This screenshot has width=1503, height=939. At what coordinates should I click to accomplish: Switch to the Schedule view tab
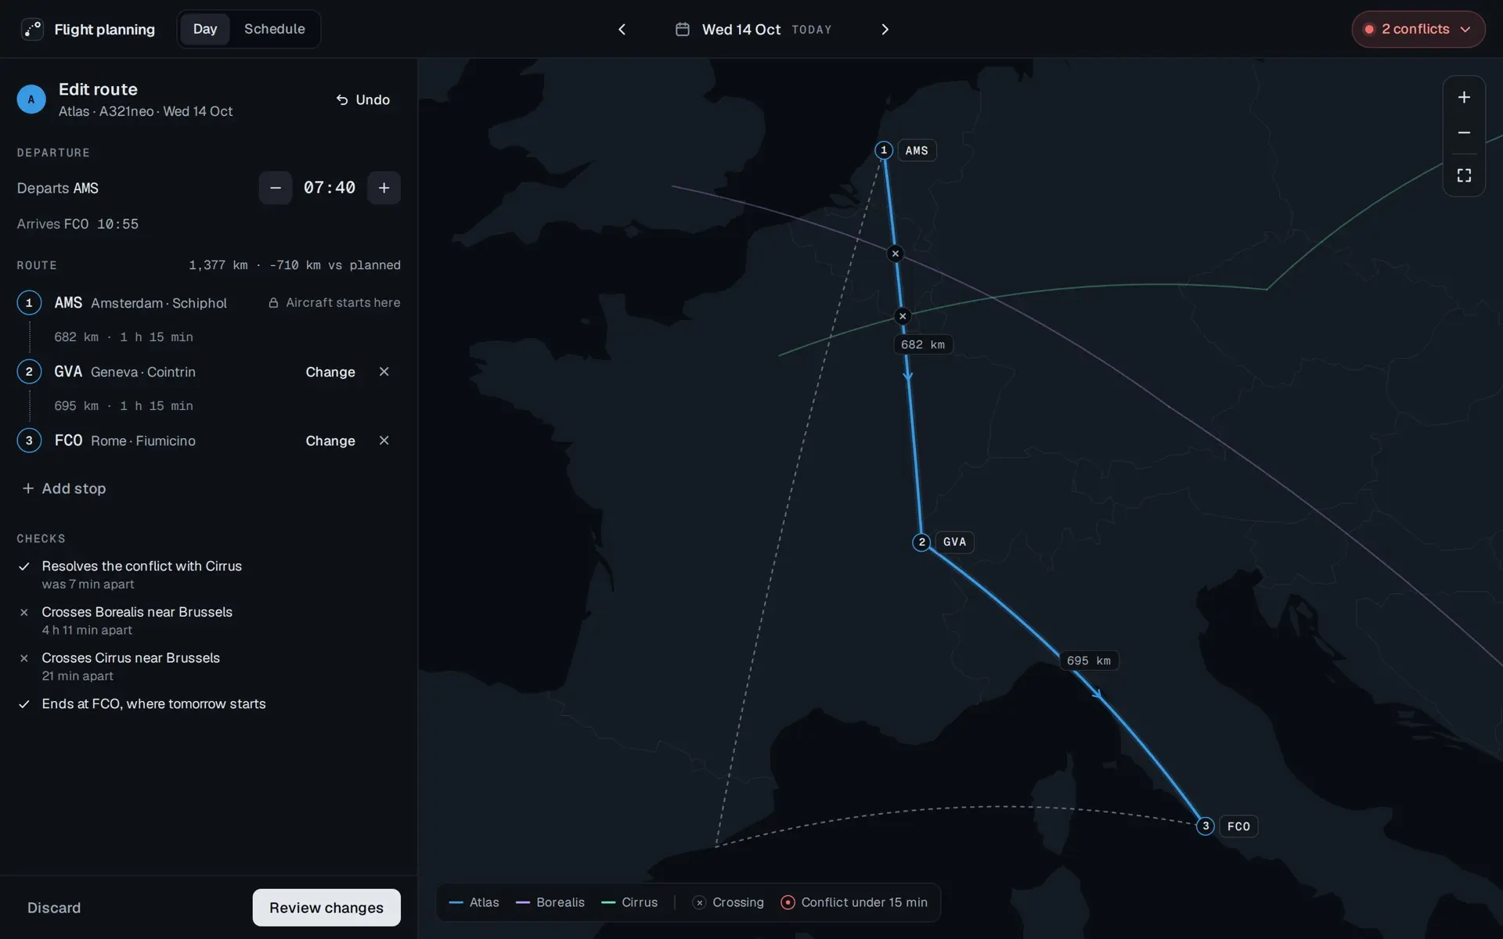tap(274, 29)
